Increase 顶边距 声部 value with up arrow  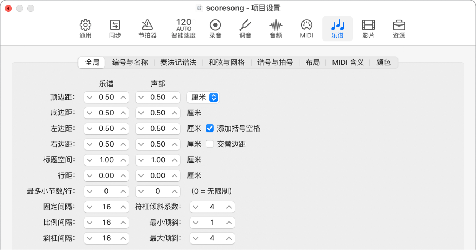[175, 97]
